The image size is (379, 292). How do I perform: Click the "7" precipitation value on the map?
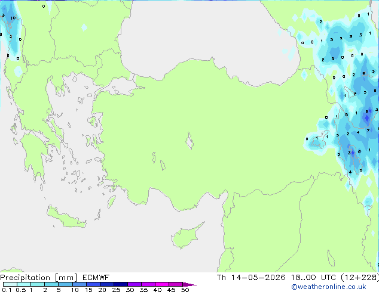(368, 131)
